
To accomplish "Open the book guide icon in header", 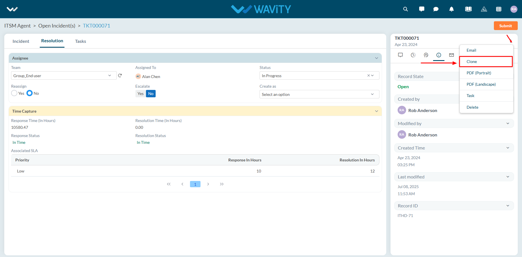I will coord(468,9).
